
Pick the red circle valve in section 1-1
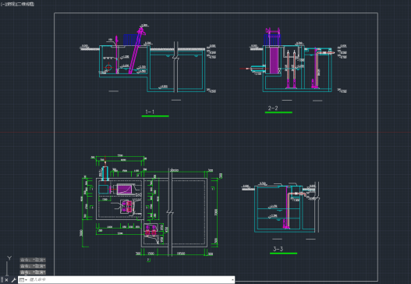[108, 67]
